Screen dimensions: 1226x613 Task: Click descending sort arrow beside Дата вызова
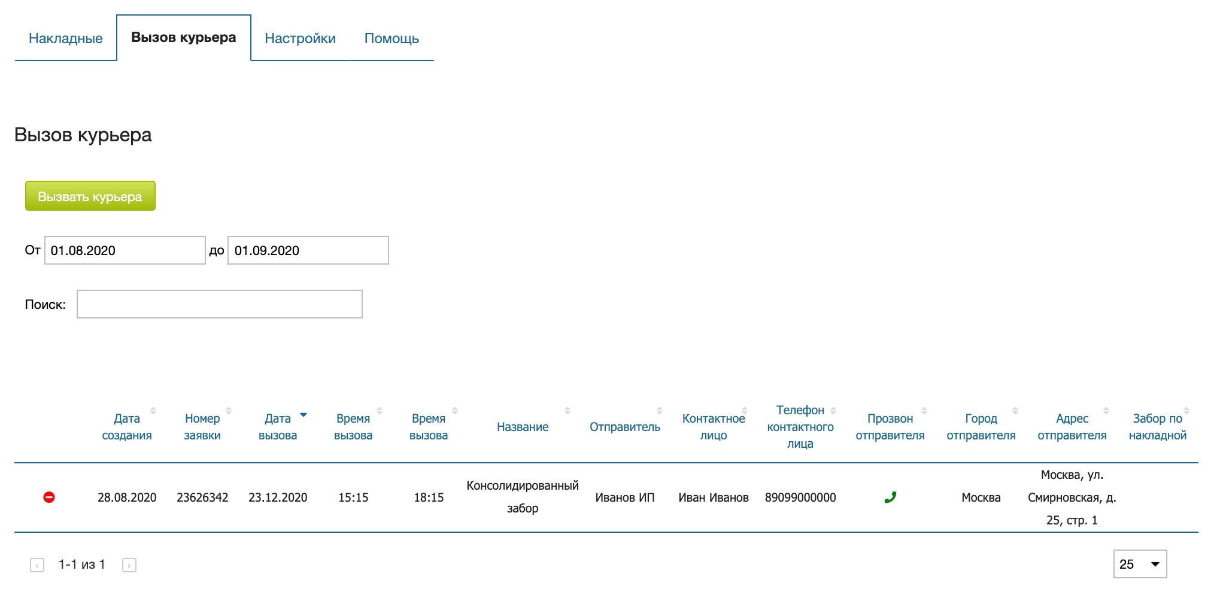point(304,414)
